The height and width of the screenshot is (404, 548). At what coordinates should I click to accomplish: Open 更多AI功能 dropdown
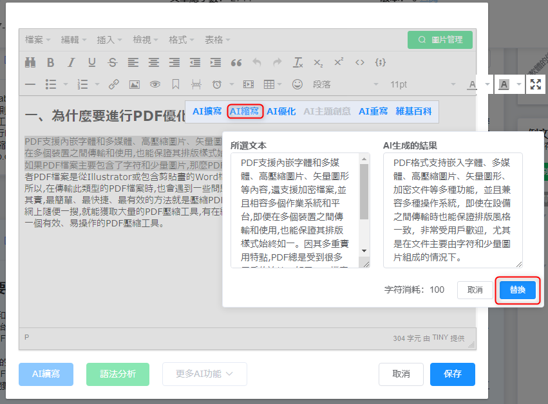pyautogui.click(x=204, y=374)
